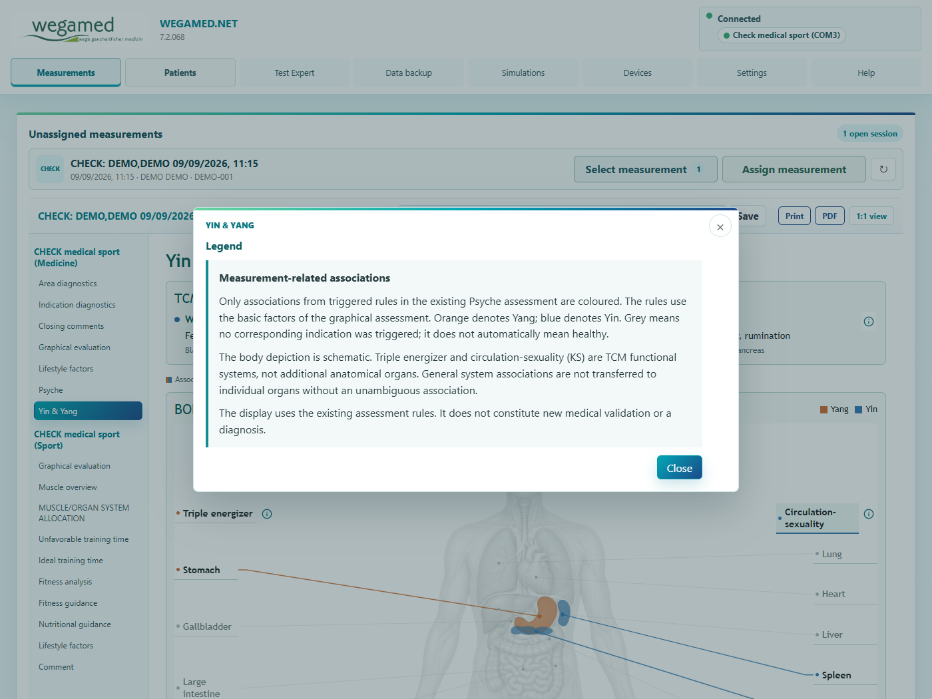
Task: Open Nutritional guidance in the sidebar
Action: (88, 624)
